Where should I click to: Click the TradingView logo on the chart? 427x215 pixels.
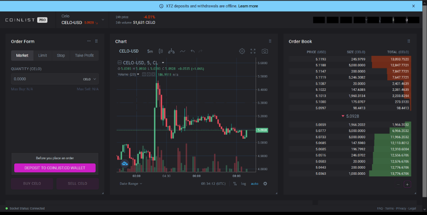[x=125, y=163]
